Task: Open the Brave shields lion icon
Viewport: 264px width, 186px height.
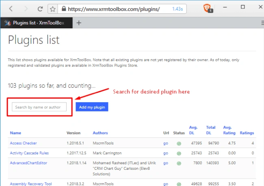Action: 207,8
